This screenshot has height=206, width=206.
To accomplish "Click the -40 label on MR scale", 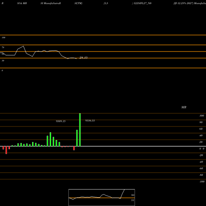I will tap(201, 162).
